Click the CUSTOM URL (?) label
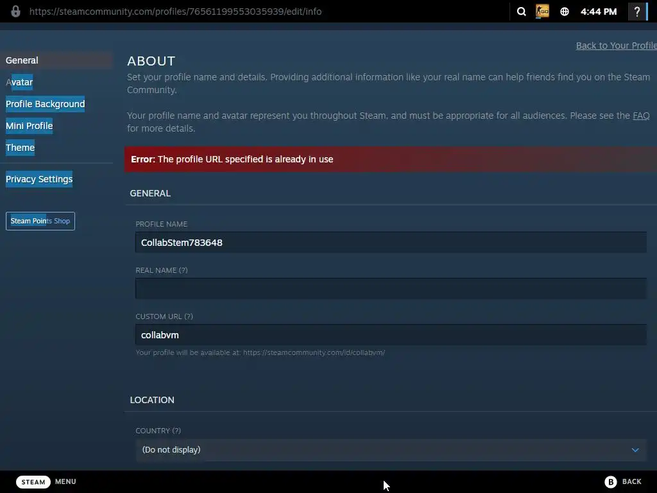 coord(164,316)
